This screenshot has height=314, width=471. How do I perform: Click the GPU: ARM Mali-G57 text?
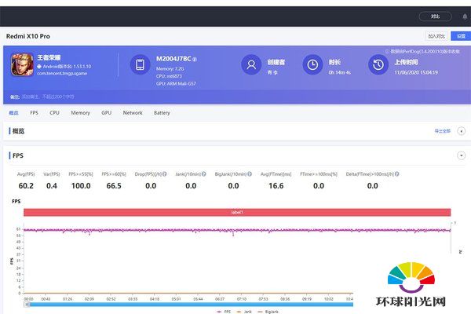tap(176, 83)
